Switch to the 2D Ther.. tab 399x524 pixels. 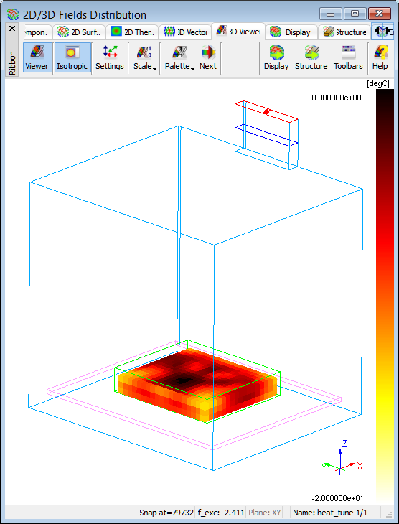[x=132, y=32]
